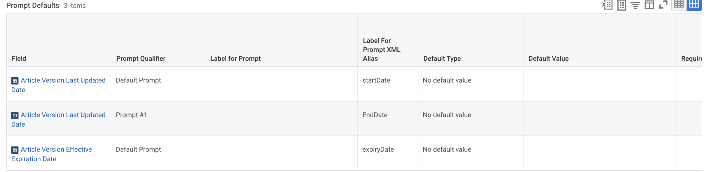This screenshot has height=172, width=707.
Task: Open the Field column header menu
Action: 19,58
